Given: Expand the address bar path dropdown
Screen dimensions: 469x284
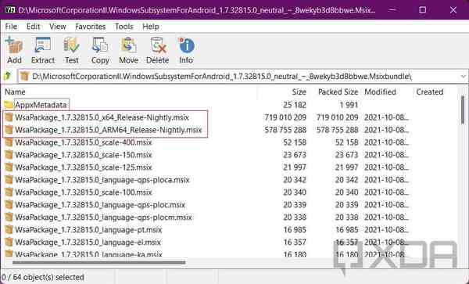Looking at the screenshot, I should pos(463,77).
